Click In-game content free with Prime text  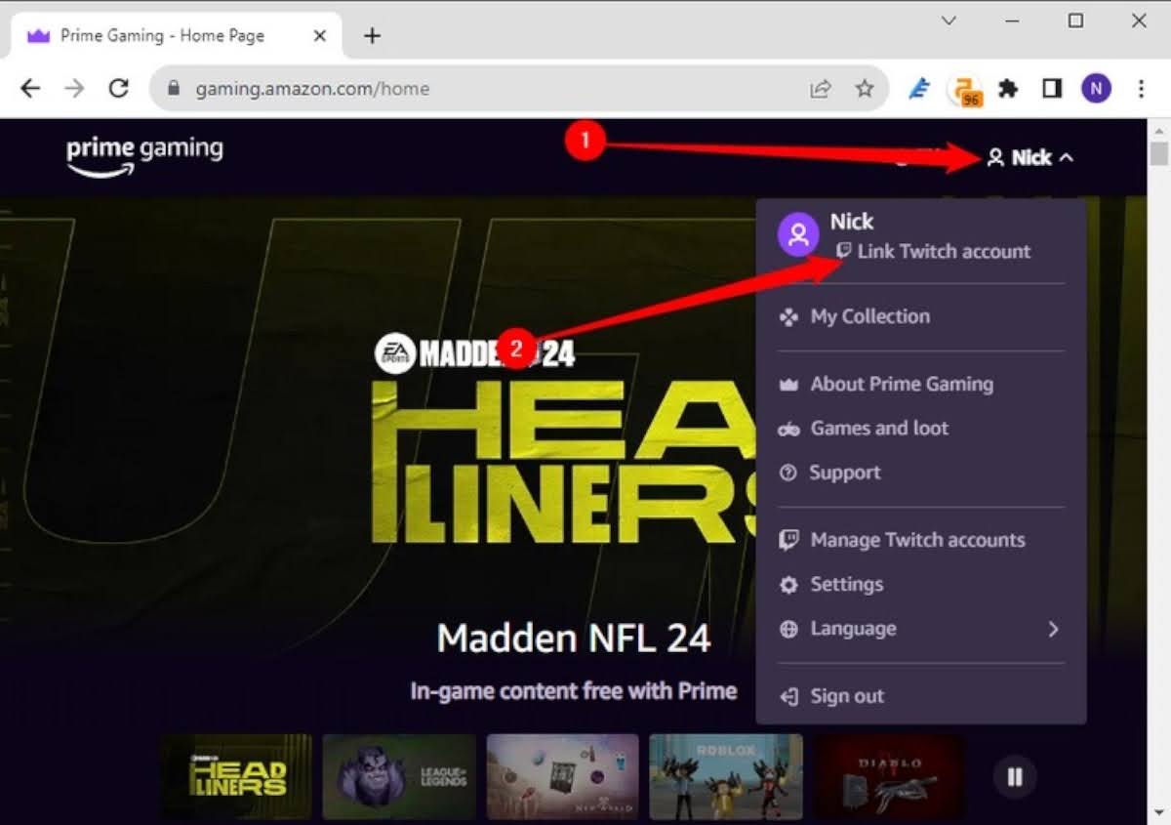tap(574, 691)
